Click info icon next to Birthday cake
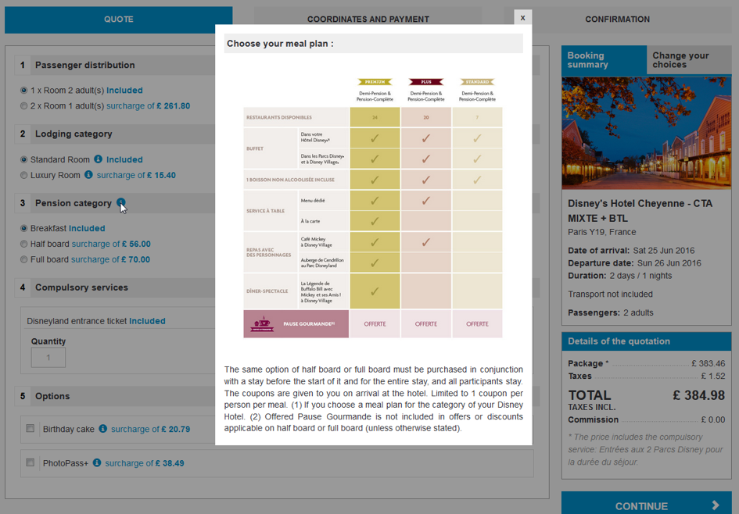This screenshot has height=514, width=739. (x=102, y=428)
